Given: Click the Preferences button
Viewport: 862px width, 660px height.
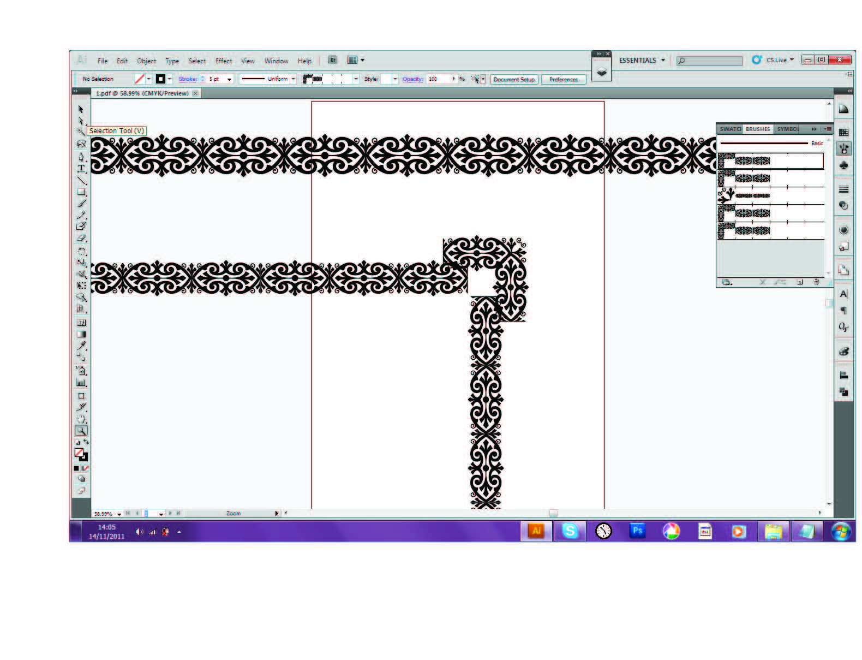Looking at the screenshot, I should coord(564,80).
